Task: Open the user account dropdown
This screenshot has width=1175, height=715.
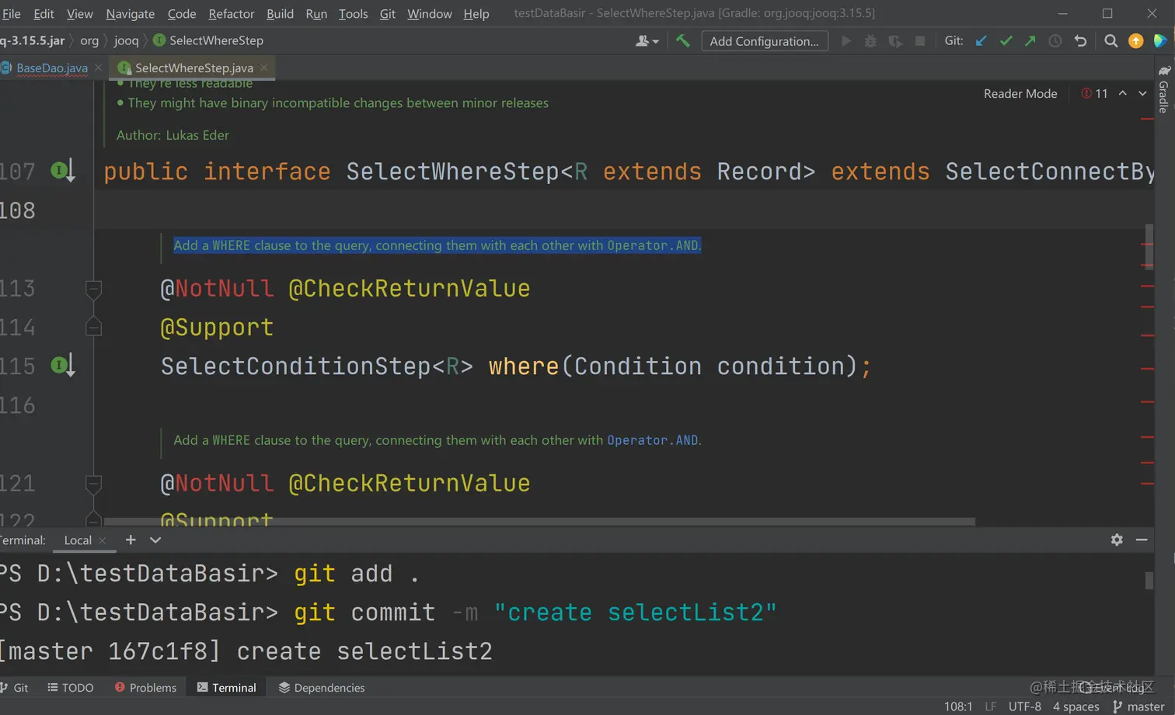Action: click(647, 41)
